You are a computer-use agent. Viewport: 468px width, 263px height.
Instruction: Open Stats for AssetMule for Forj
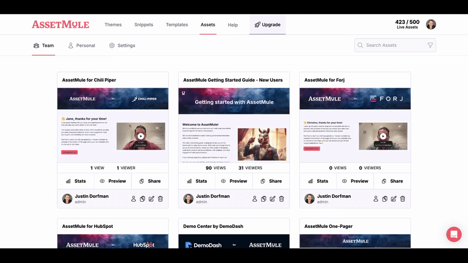coord(318,181)
